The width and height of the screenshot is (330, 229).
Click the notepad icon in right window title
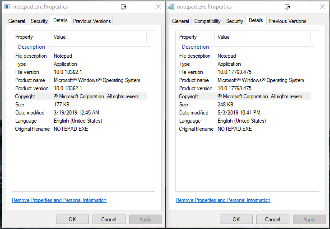(x=171, y=7)
